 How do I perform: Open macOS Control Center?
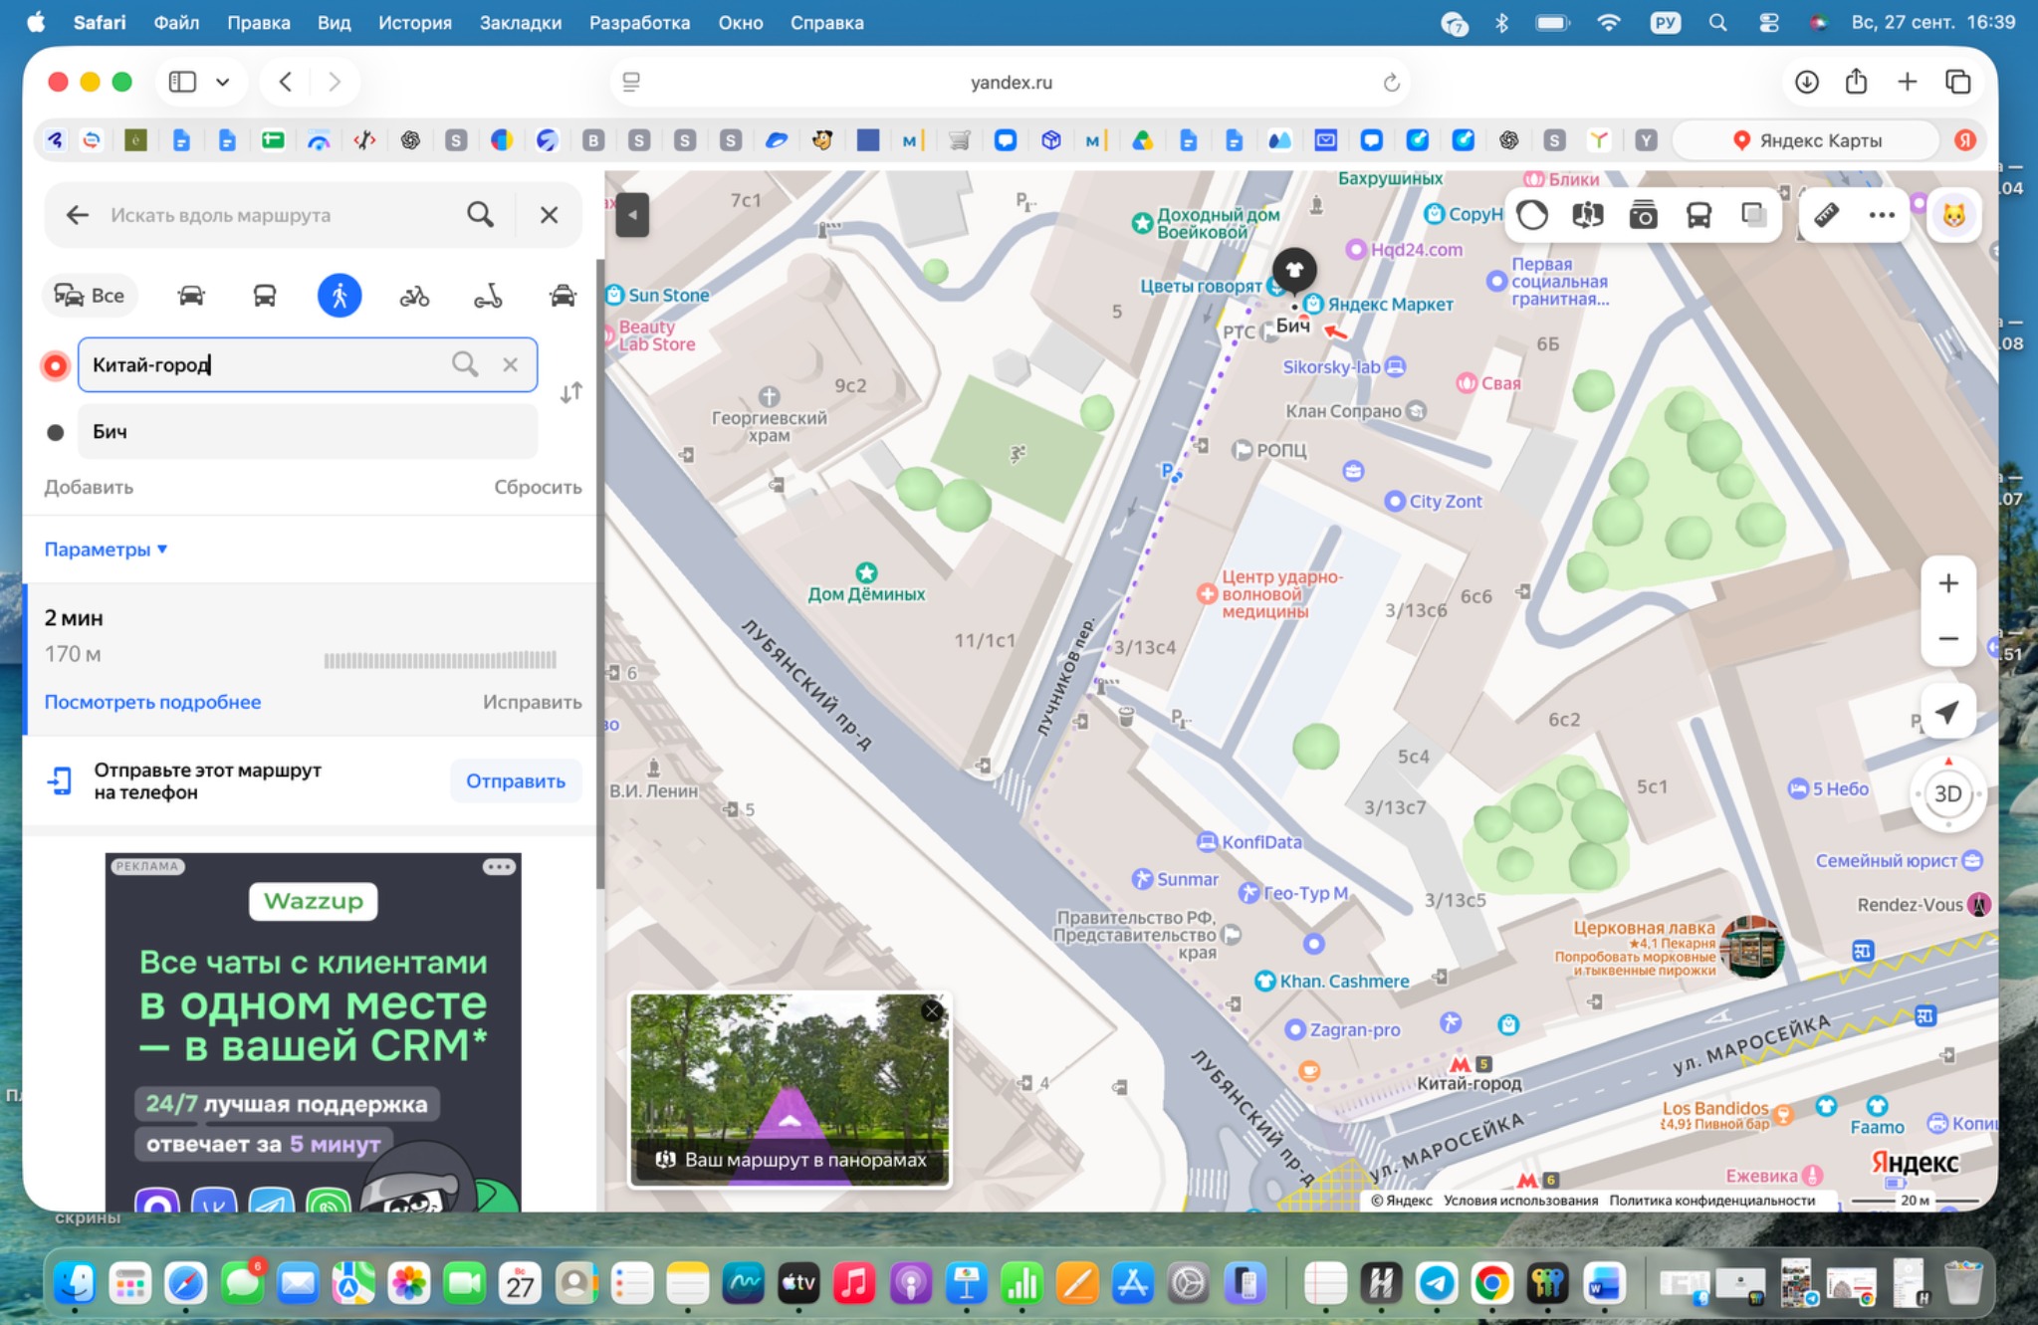(1768, 23)
